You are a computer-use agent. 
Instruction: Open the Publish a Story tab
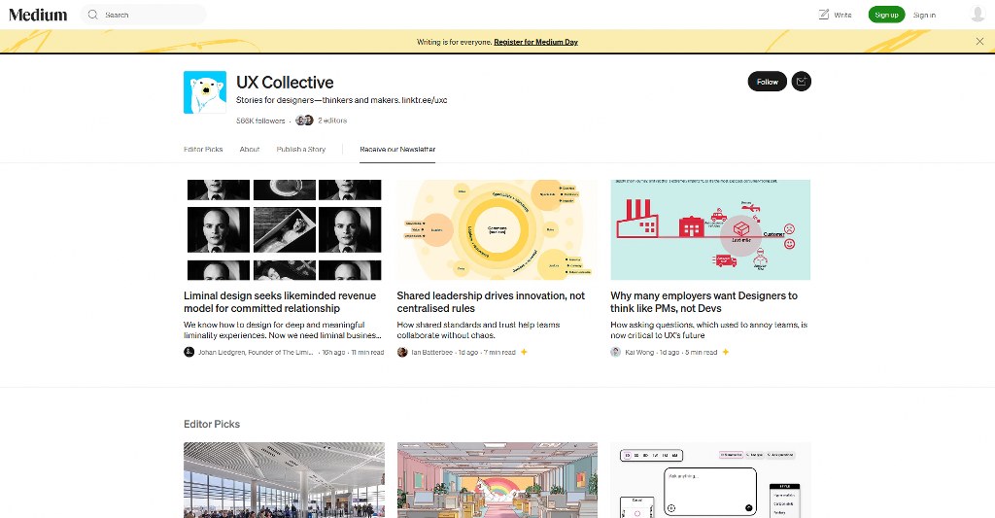301,149
